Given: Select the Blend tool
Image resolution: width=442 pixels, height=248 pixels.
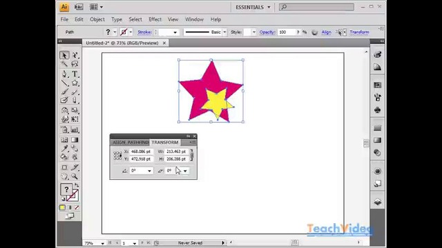Looking at the screenshot, I should (x=75, y=148).
